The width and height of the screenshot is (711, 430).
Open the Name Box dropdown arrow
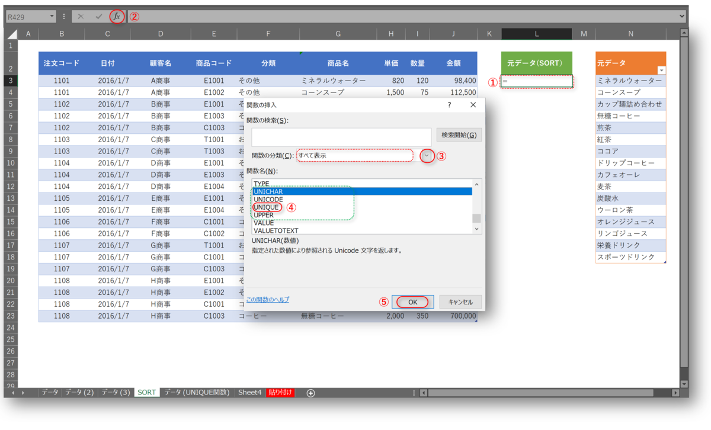coord(52,17)
